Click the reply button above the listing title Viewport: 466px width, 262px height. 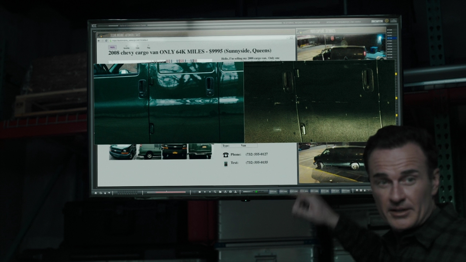[x=112, y=47]
